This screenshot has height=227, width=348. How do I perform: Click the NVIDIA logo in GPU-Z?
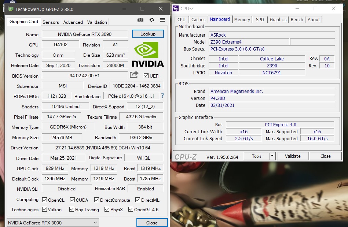[x=147, y=54]
